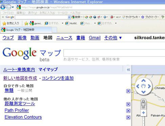
Task: Pan the map down with the arrow
Action: [x=143, y=92]
